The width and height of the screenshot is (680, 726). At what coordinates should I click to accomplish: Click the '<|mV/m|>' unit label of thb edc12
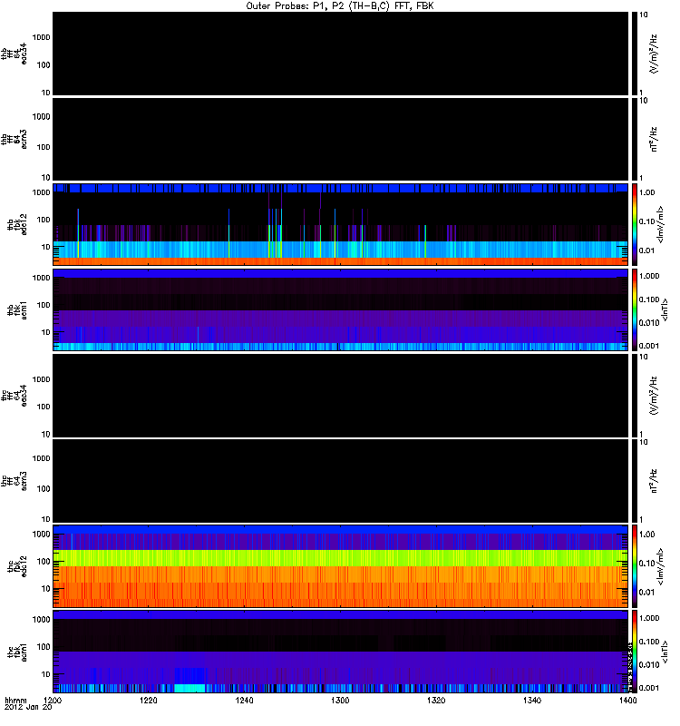pos(661,224)
